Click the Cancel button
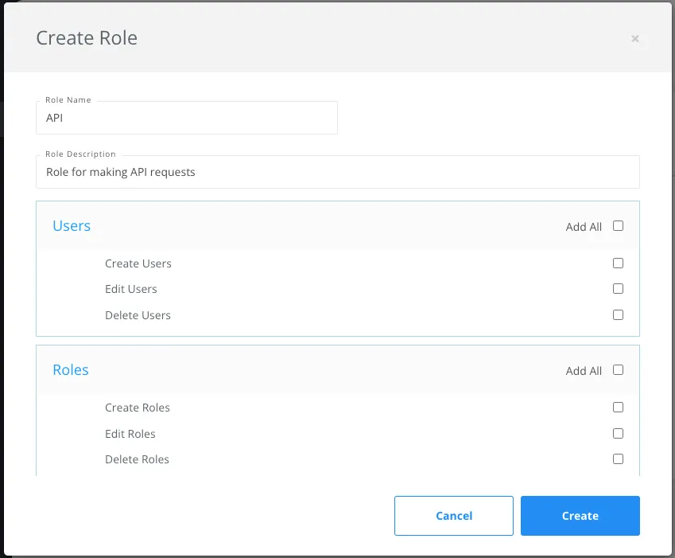Viewport: 675px width, 558px height. pyautogui.click(x=453, y=515)
